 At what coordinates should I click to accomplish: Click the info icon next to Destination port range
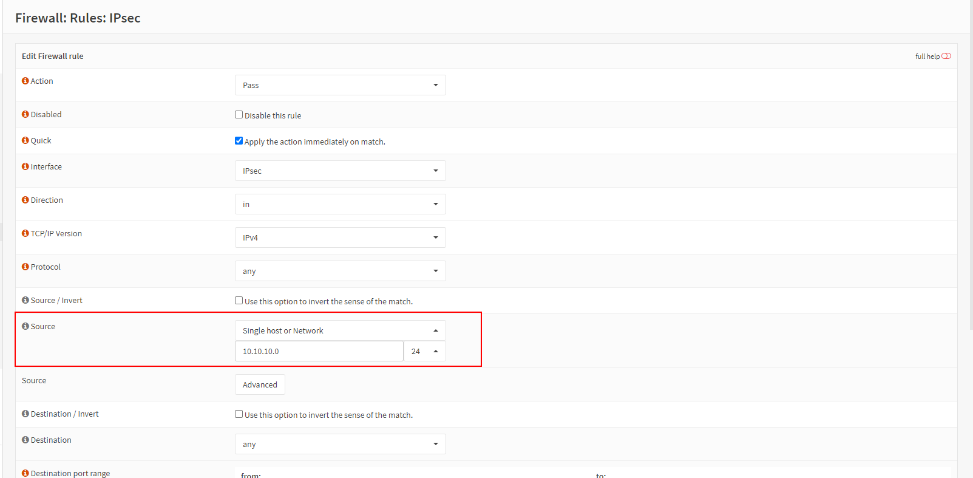coord(25,473)
